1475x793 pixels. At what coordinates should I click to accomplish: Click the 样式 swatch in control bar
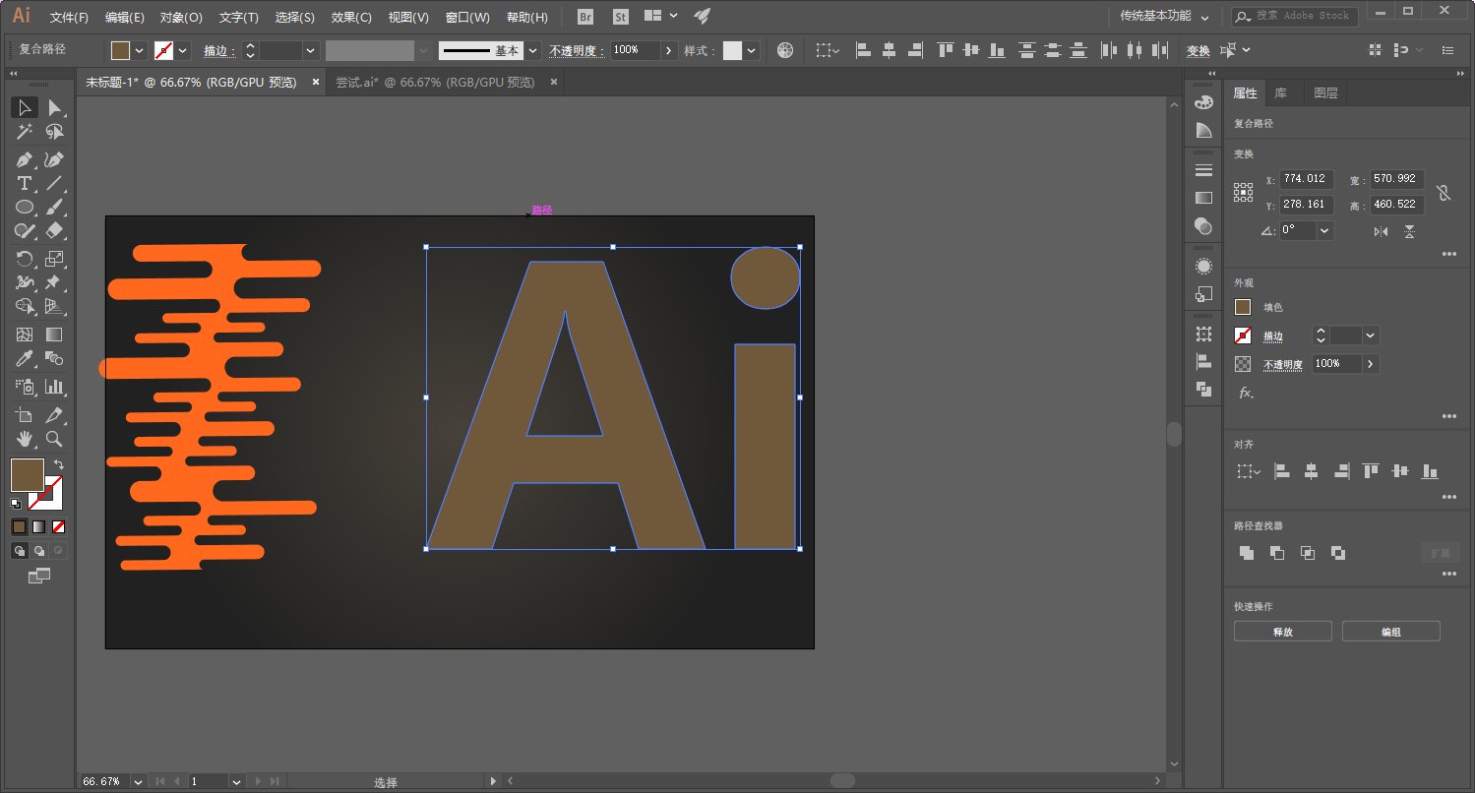732,50
